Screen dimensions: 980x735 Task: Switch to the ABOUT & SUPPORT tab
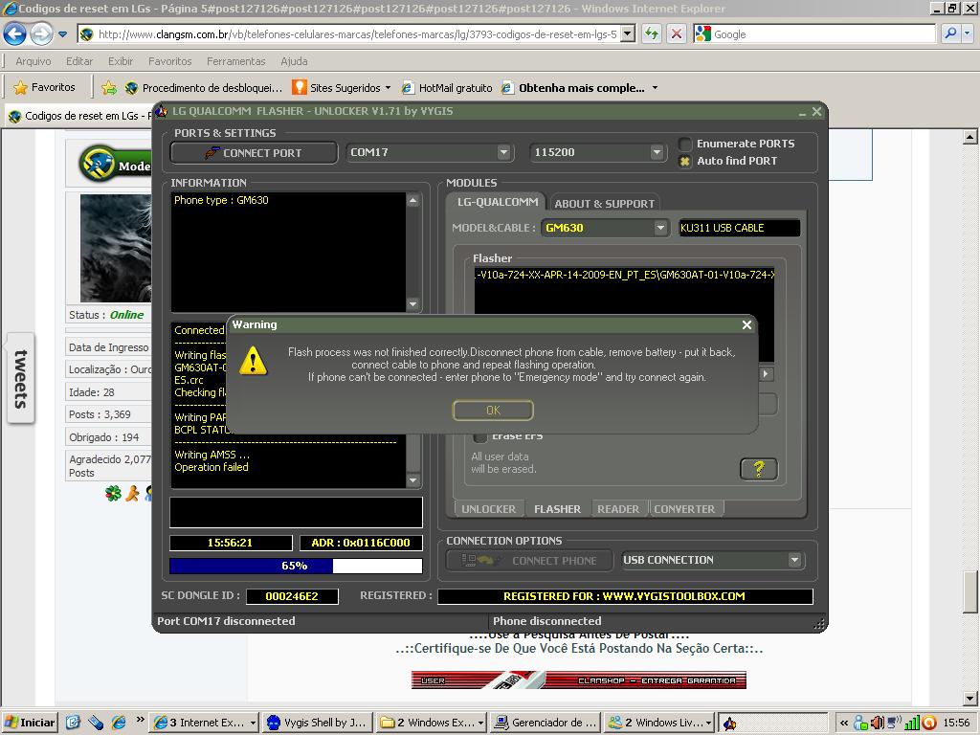point(604,203)
